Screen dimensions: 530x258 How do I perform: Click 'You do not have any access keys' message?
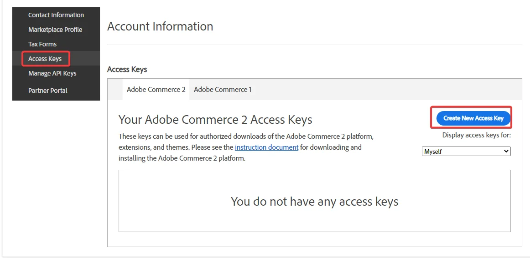coord(314,201)
